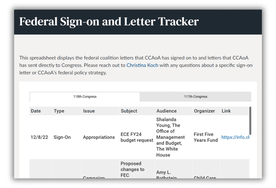Click the Organizer column header

(x=205, y=111)
